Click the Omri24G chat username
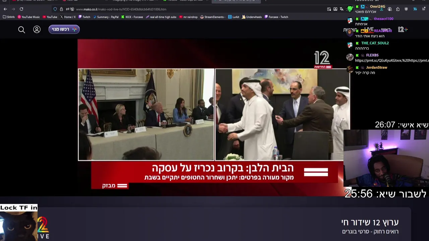This screenshot has height=241, width=429. [377, 7]
